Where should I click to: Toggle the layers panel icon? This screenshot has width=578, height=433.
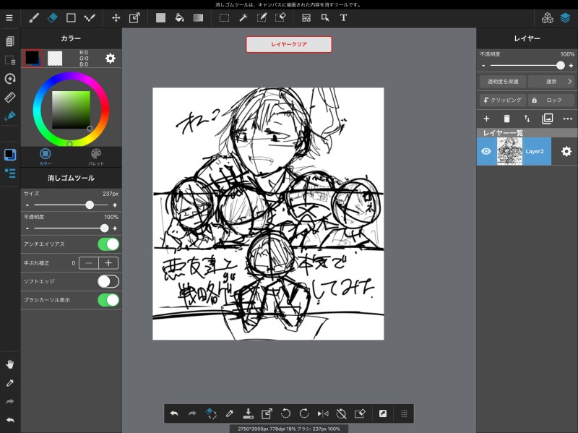point(566,17)
